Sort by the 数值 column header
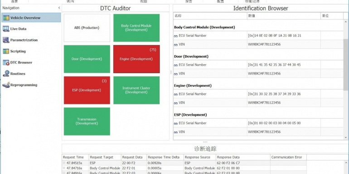The image size is (349, 174). (x=284, y=16)
